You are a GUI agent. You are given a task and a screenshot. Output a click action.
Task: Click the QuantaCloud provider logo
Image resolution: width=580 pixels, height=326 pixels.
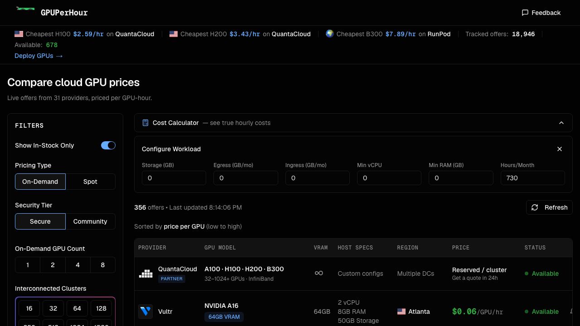click(145, 273)
